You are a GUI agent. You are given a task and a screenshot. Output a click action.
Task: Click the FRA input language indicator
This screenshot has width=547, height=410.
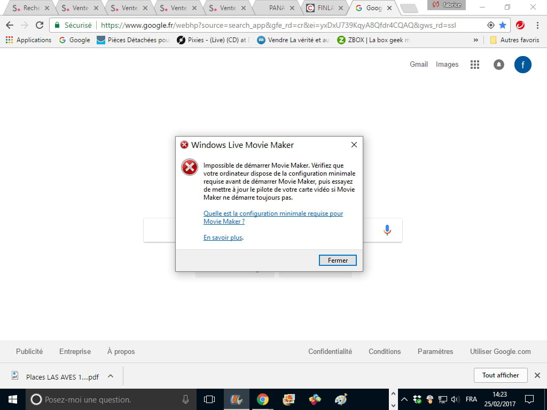(x=471, y=399)
